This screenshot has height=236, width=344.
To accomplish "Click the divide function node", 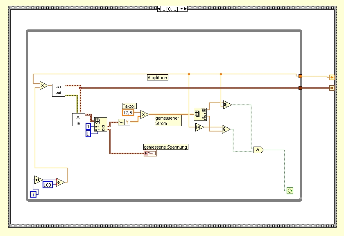I will point(60,182).
